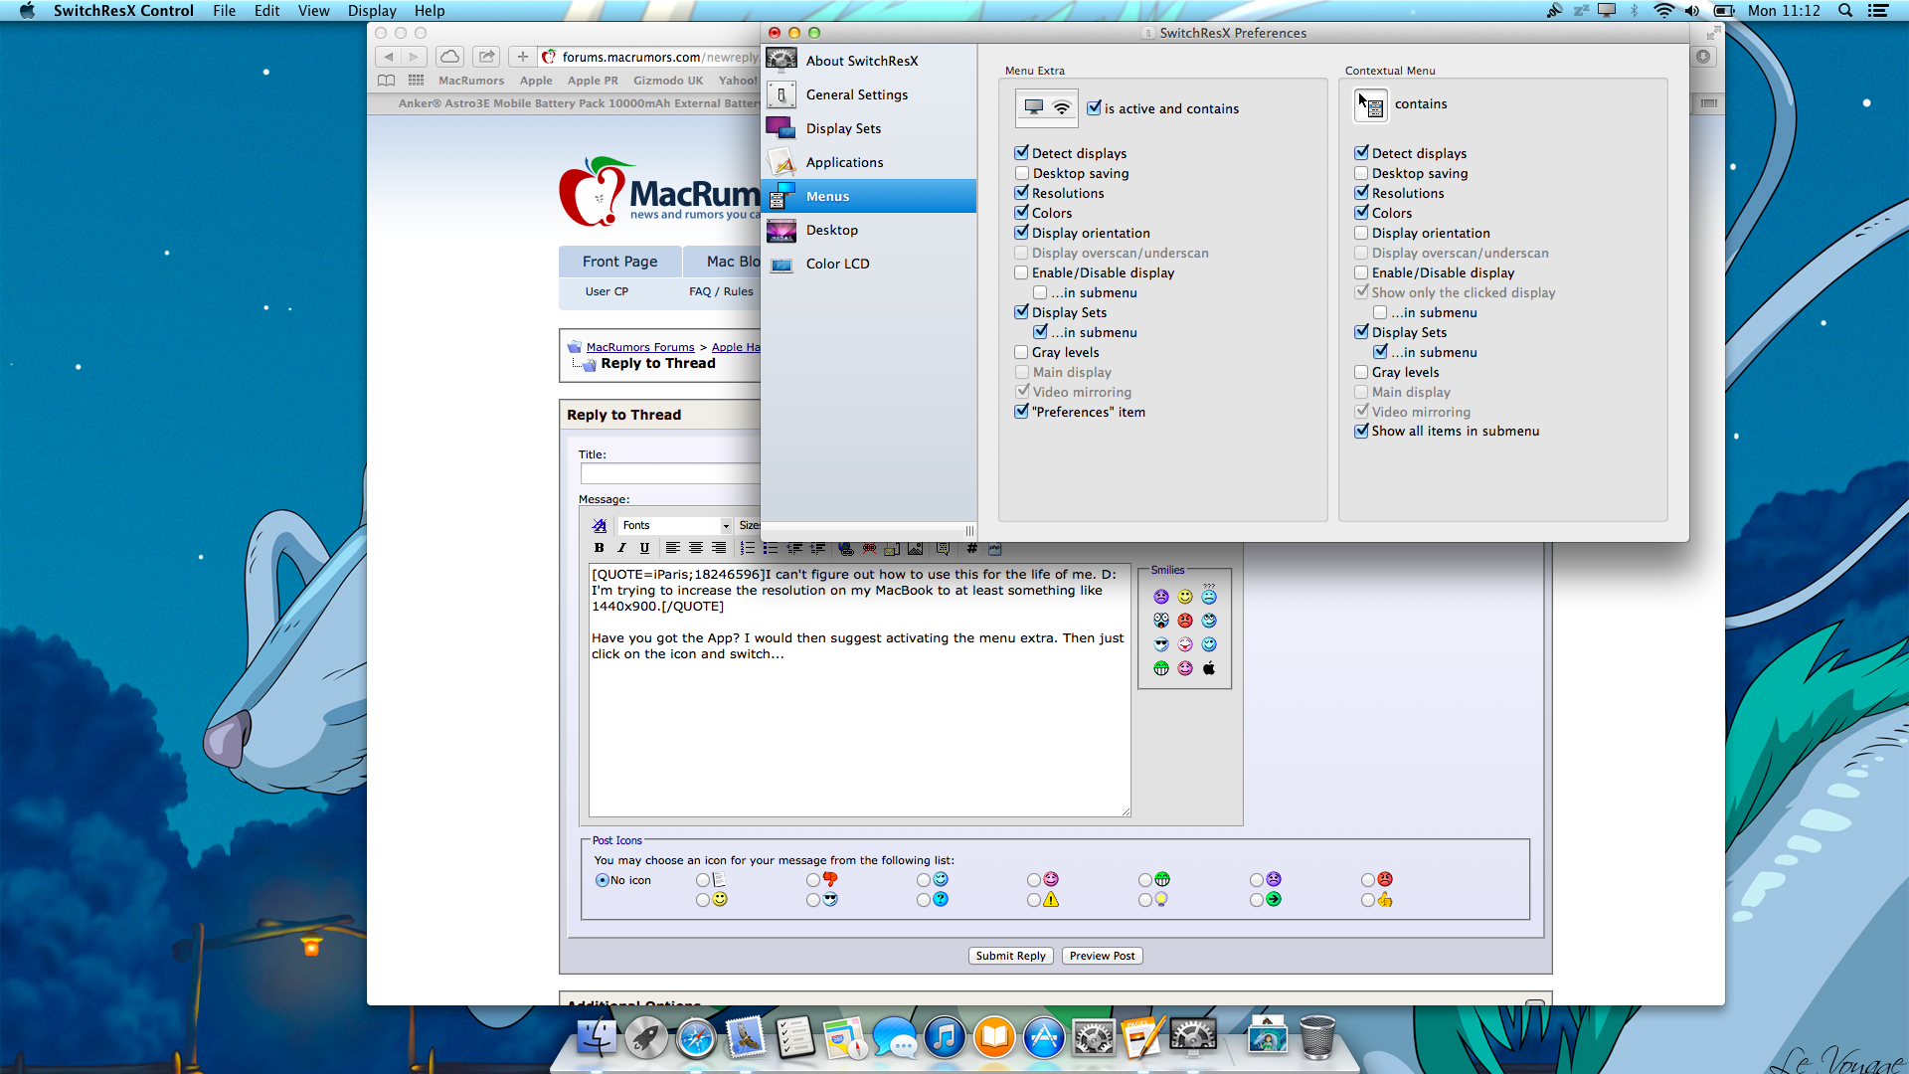The height and width of the screenshot is (1074, 1909).
Task: Select Applications pane in sidebar
Action: pos(868,162)
